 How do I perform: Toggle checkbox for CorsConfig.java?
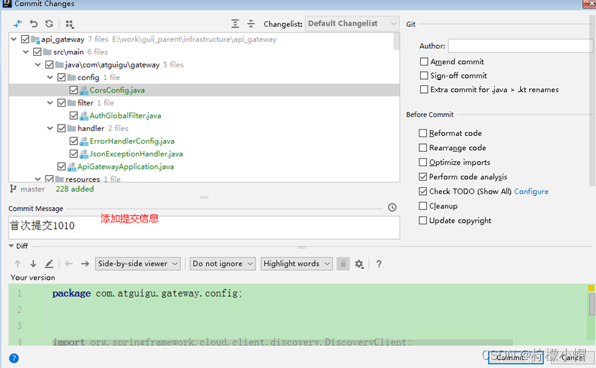74,90
